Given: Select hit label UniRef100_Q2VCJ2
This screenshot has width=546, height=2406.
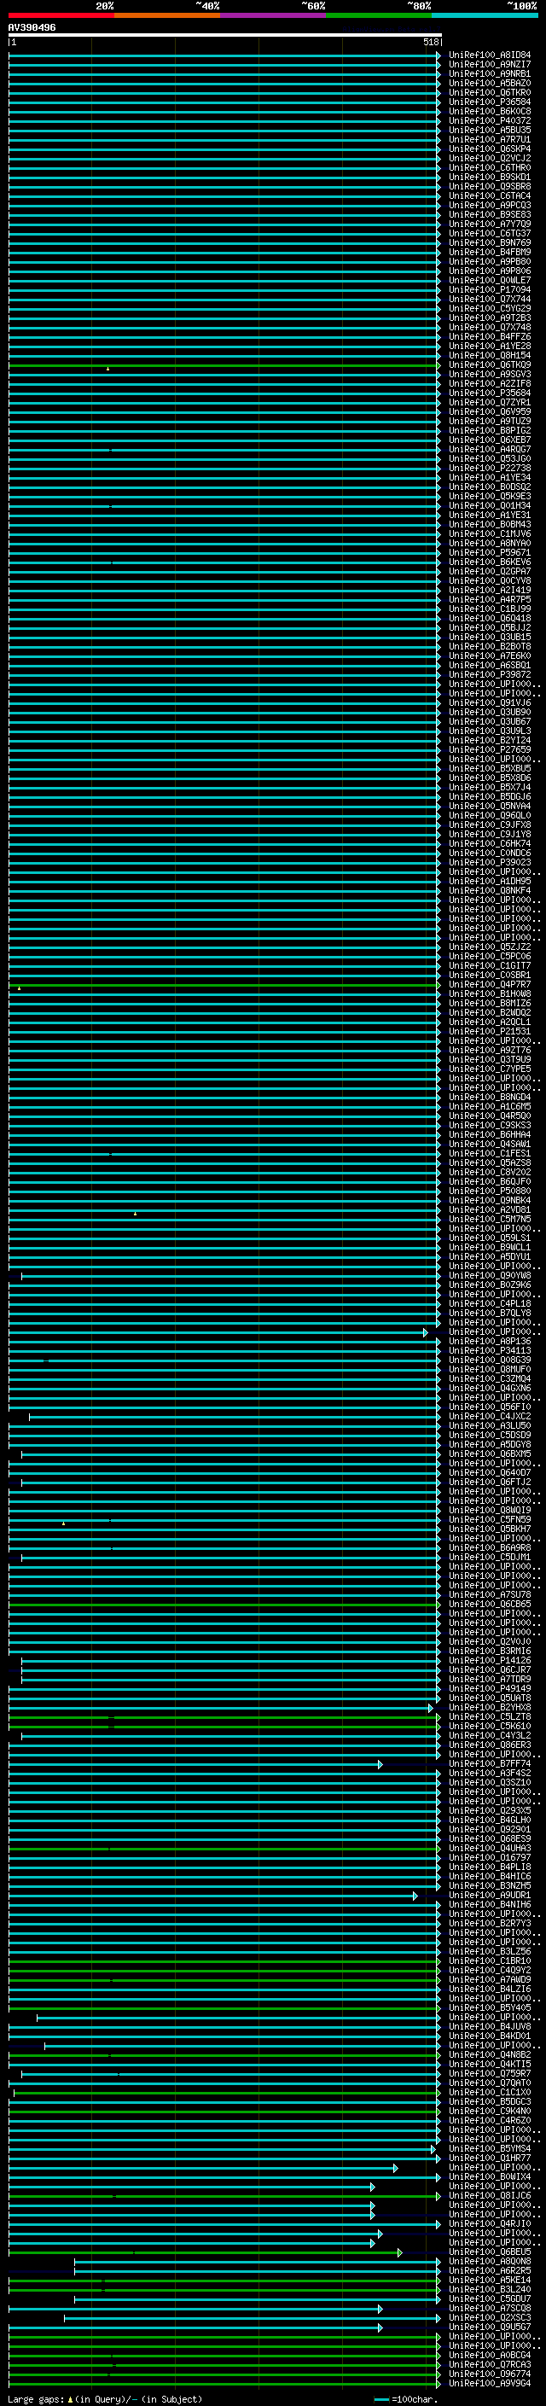Looking at the screenshot, I should [490, 158].
